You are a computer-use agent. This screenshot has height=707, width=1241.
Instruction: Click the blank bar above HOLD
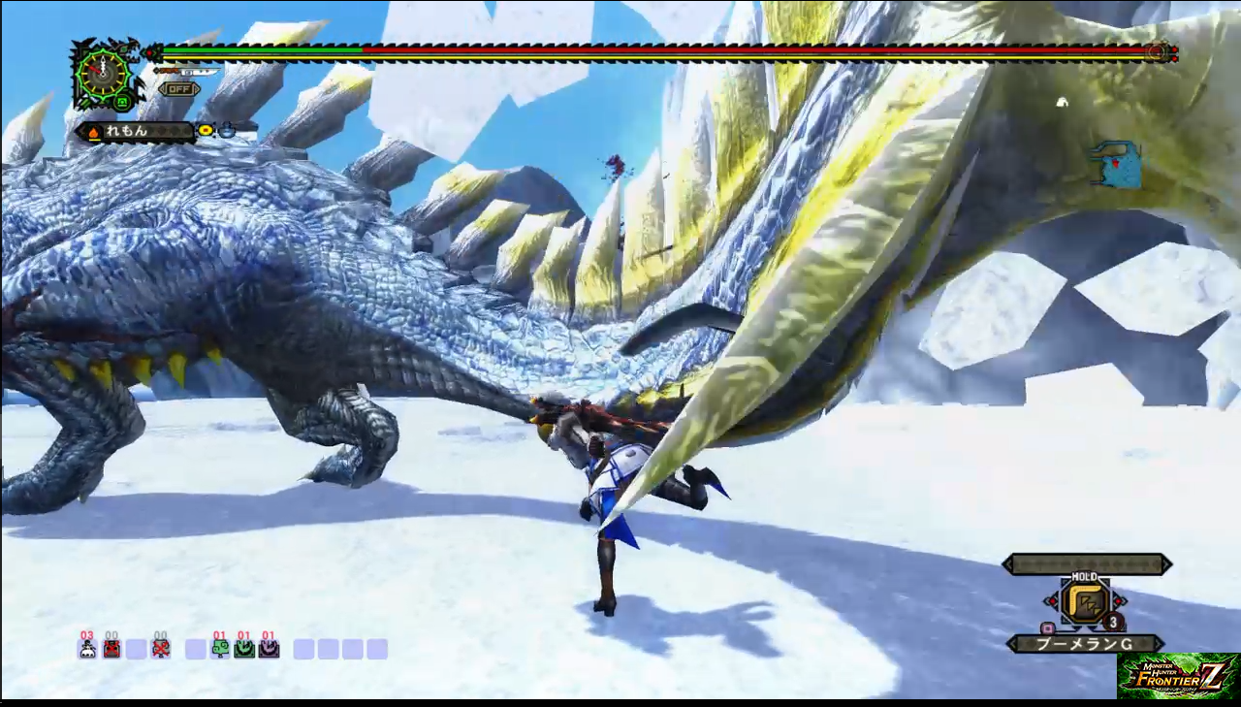tap(1087, 564)
